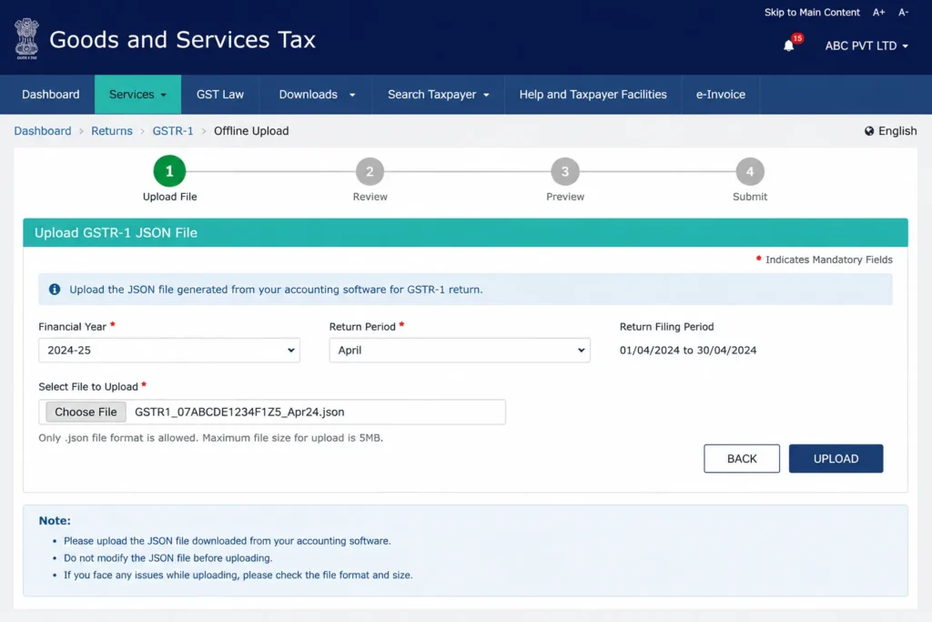This screenshot has width=932, height=622.
Task: Click the Note: heading
Action: pos(55,520)
